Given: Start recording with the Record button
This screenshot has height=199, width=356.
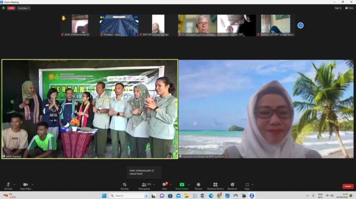Looking at the screenshot, I should pyautogui.click(x=198, y=186).
